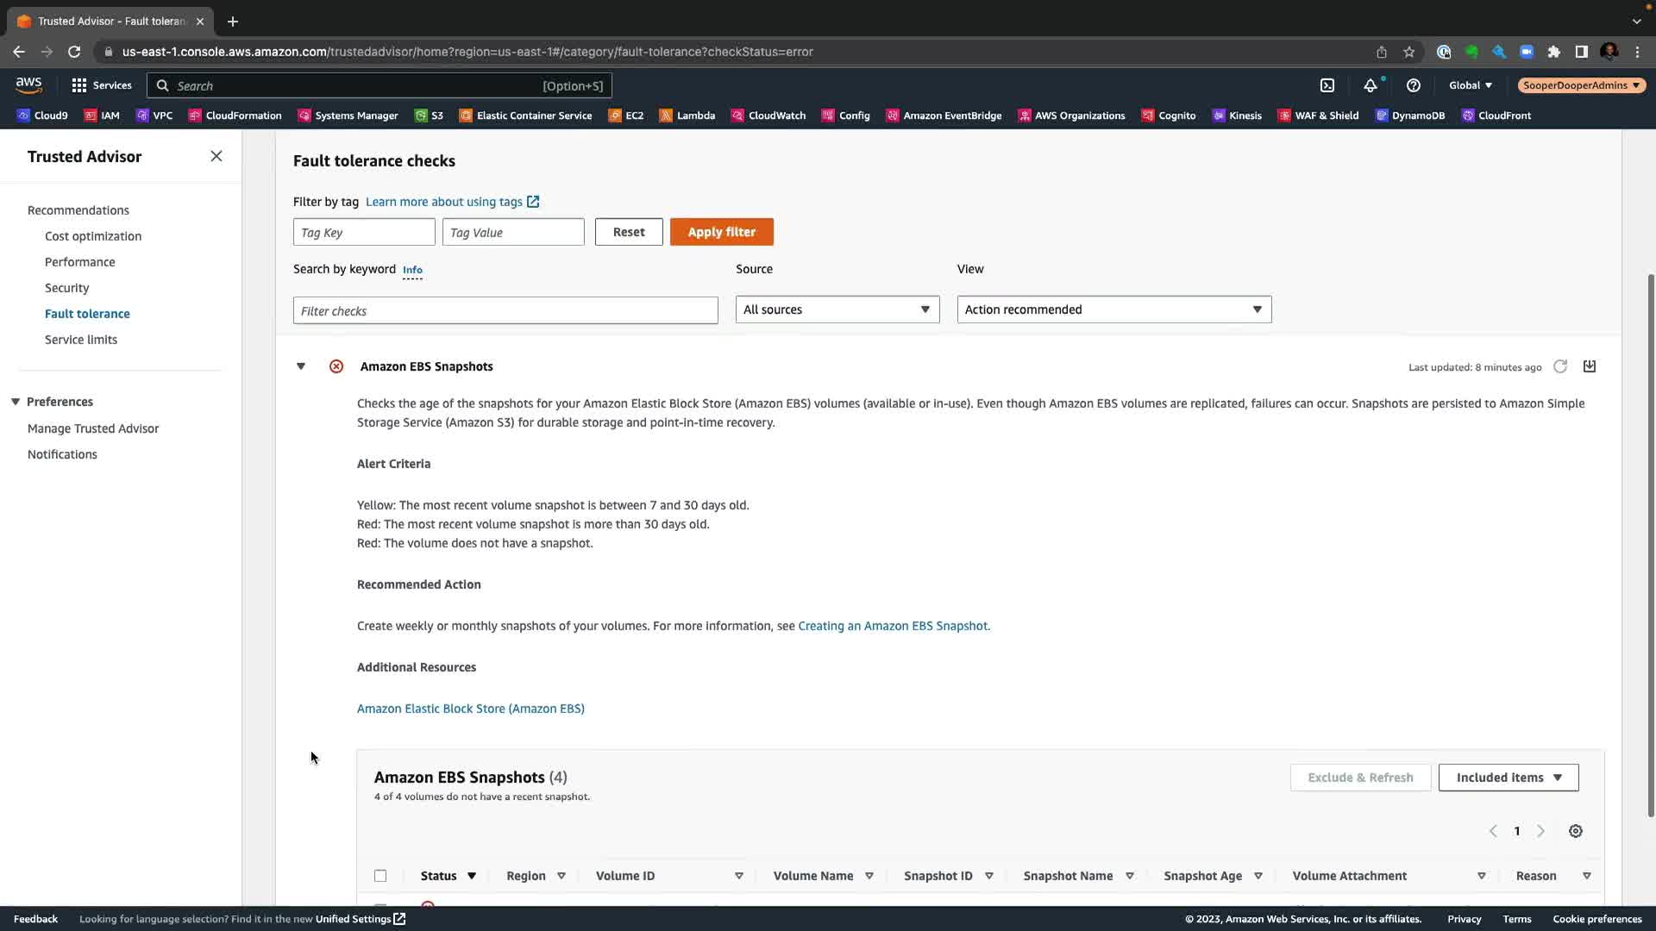Go to Cost optimization recommendations
This screenshot has width=1656, height=931.
click(93, 236)
